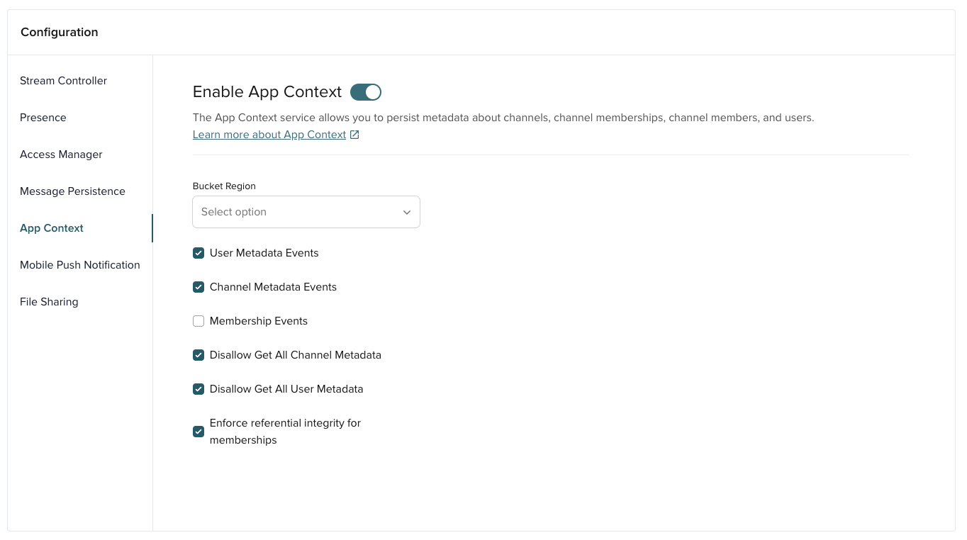Click the chevron icon in Bucket Region selector
The height and width of the screenshot is (540, 967).
[x=406, y=212]
